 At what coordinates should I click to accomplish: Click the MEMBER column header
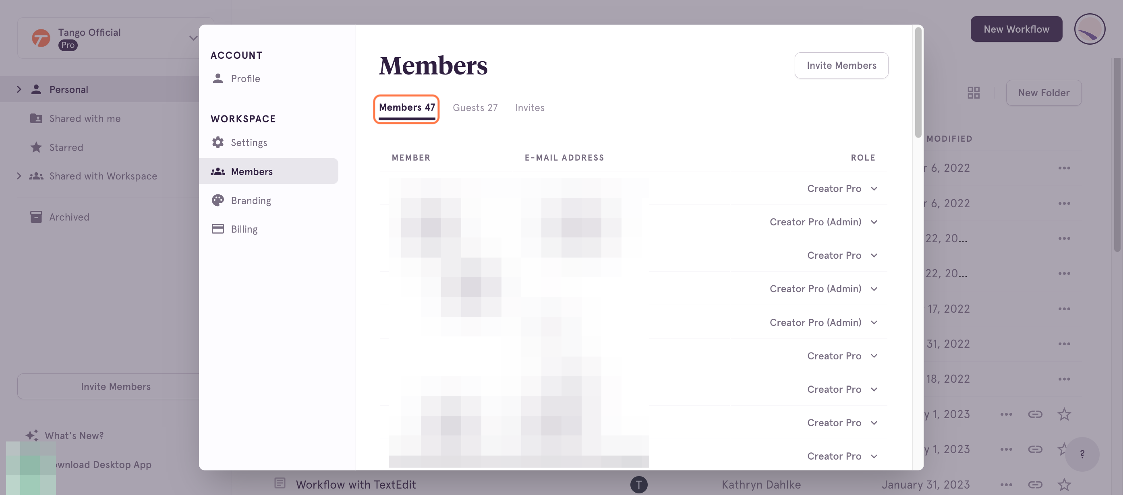[411, 158]
